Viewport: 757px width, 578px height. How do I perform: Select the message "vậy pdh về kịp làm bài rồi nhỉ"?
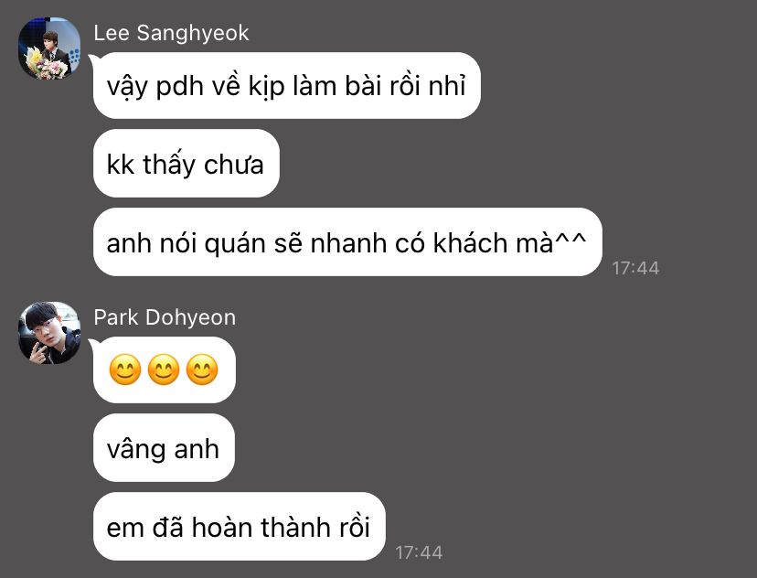point(287,85)
